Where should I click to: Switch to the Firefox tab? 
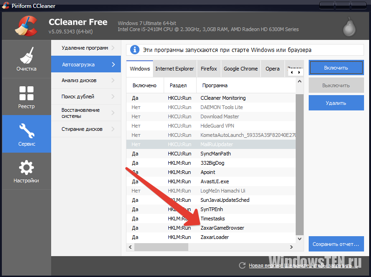[209, 69]
